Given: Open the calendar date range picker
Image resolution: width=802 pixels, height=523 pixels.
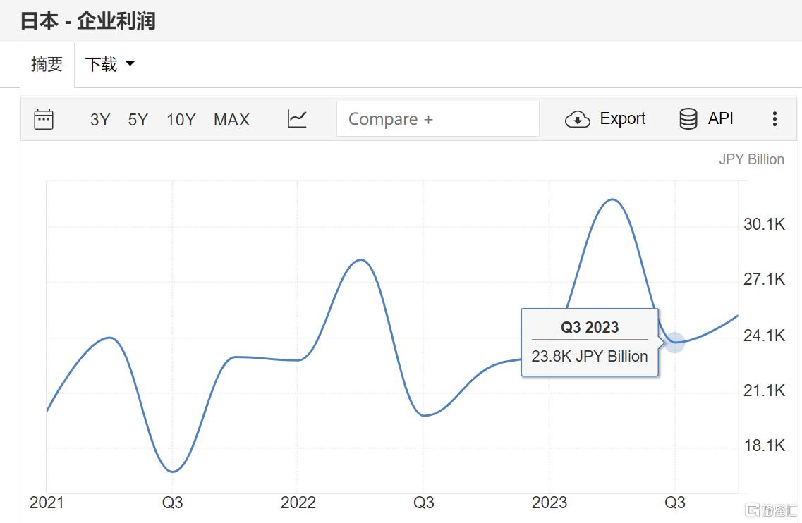Looking at the screenshot, I should pyautogui.click(x=44, y=119).
